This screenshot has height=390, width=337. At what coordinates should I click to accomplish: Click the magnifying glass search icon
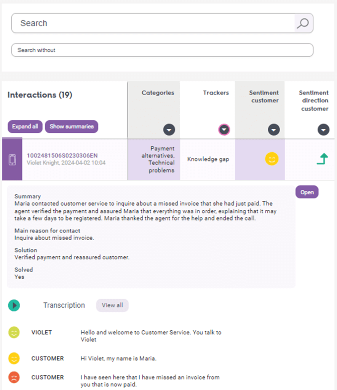point(303,24)
